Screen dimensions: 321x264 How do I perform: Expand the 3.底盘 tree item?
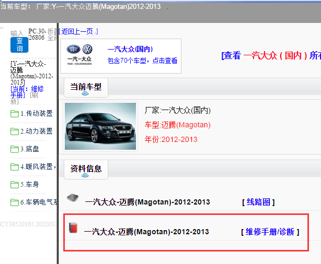30,149
